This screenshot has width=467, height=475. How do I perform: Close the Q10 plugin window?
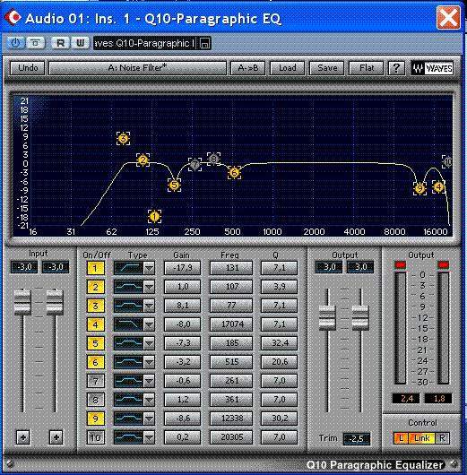(x=448, y=17)
